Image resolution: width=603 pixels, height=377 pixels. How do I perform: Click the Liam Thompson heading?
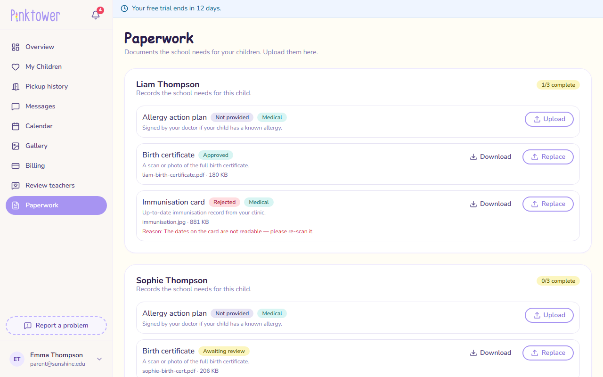168,84
